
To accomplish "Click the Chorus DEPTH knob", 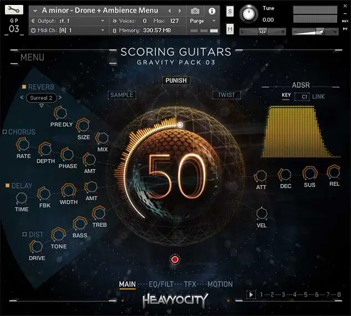I will pyautogui.click(x=45, y=149).
